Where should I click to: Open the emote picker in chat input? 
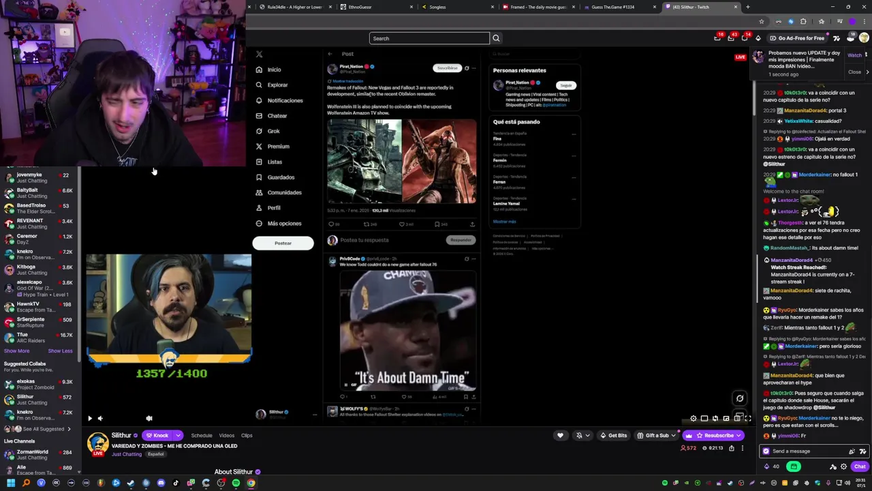coord(862,451)
